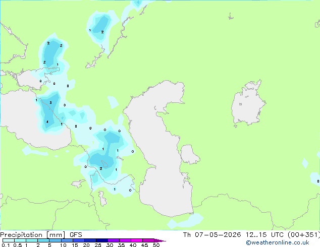The width and height of the screenshot is (320, 247).
Task: Select the legend swatch between 10 and 15
Action: pos(67,240)
